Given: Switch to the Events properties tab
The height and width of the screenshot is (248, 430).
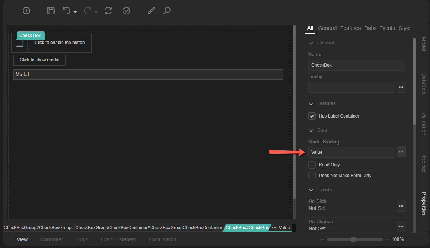Looking at the screenshot, I should click(387, 28).
